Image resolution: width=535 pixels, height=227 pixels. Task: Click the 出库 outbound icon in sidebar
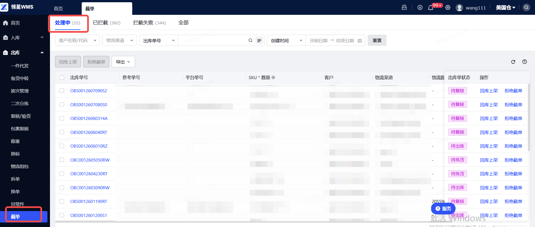(x=5, y=53)
